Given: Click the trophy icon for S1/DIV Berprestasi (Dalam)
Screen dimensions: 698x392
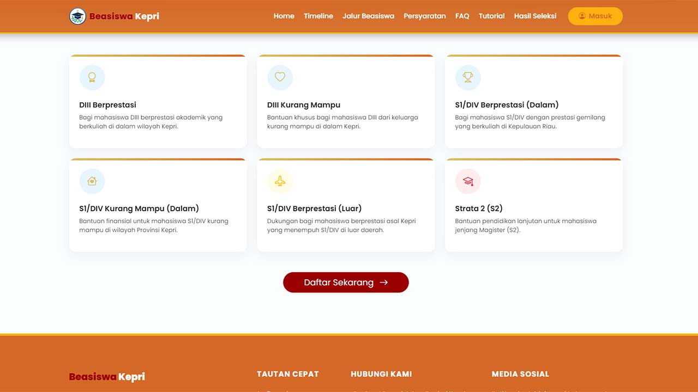Looking at the screenshot, I should tap(468, 77).
